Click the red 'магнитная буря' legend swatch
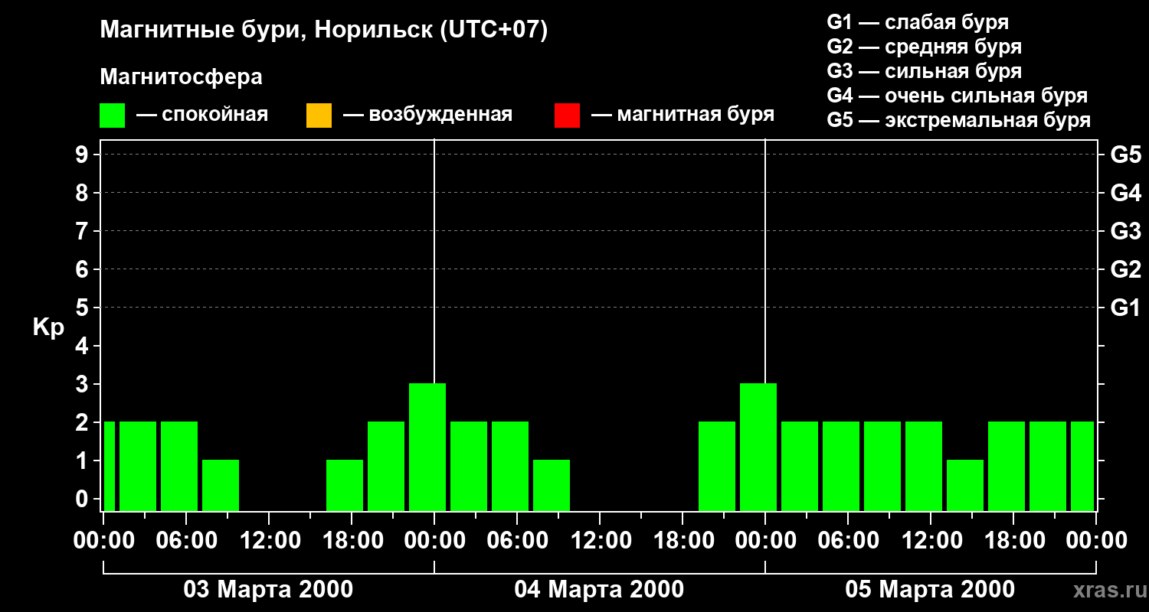Viewport: 1149px width, 612px height. 567,116
